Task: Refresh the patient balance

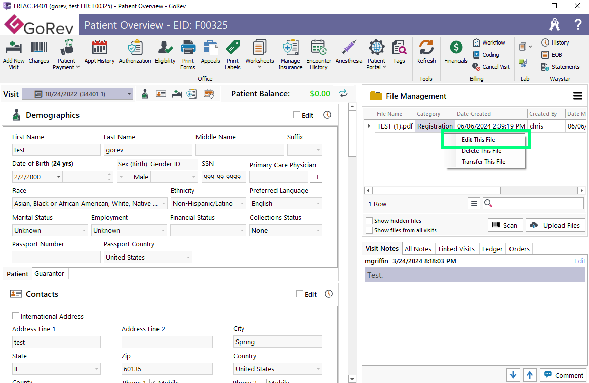Action: tap(343, 93)
